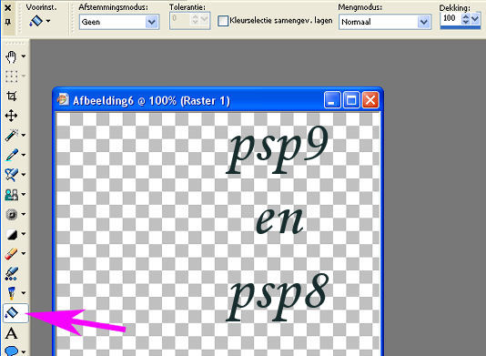Click the Afbeelding6 window title bar

[218, 100]
